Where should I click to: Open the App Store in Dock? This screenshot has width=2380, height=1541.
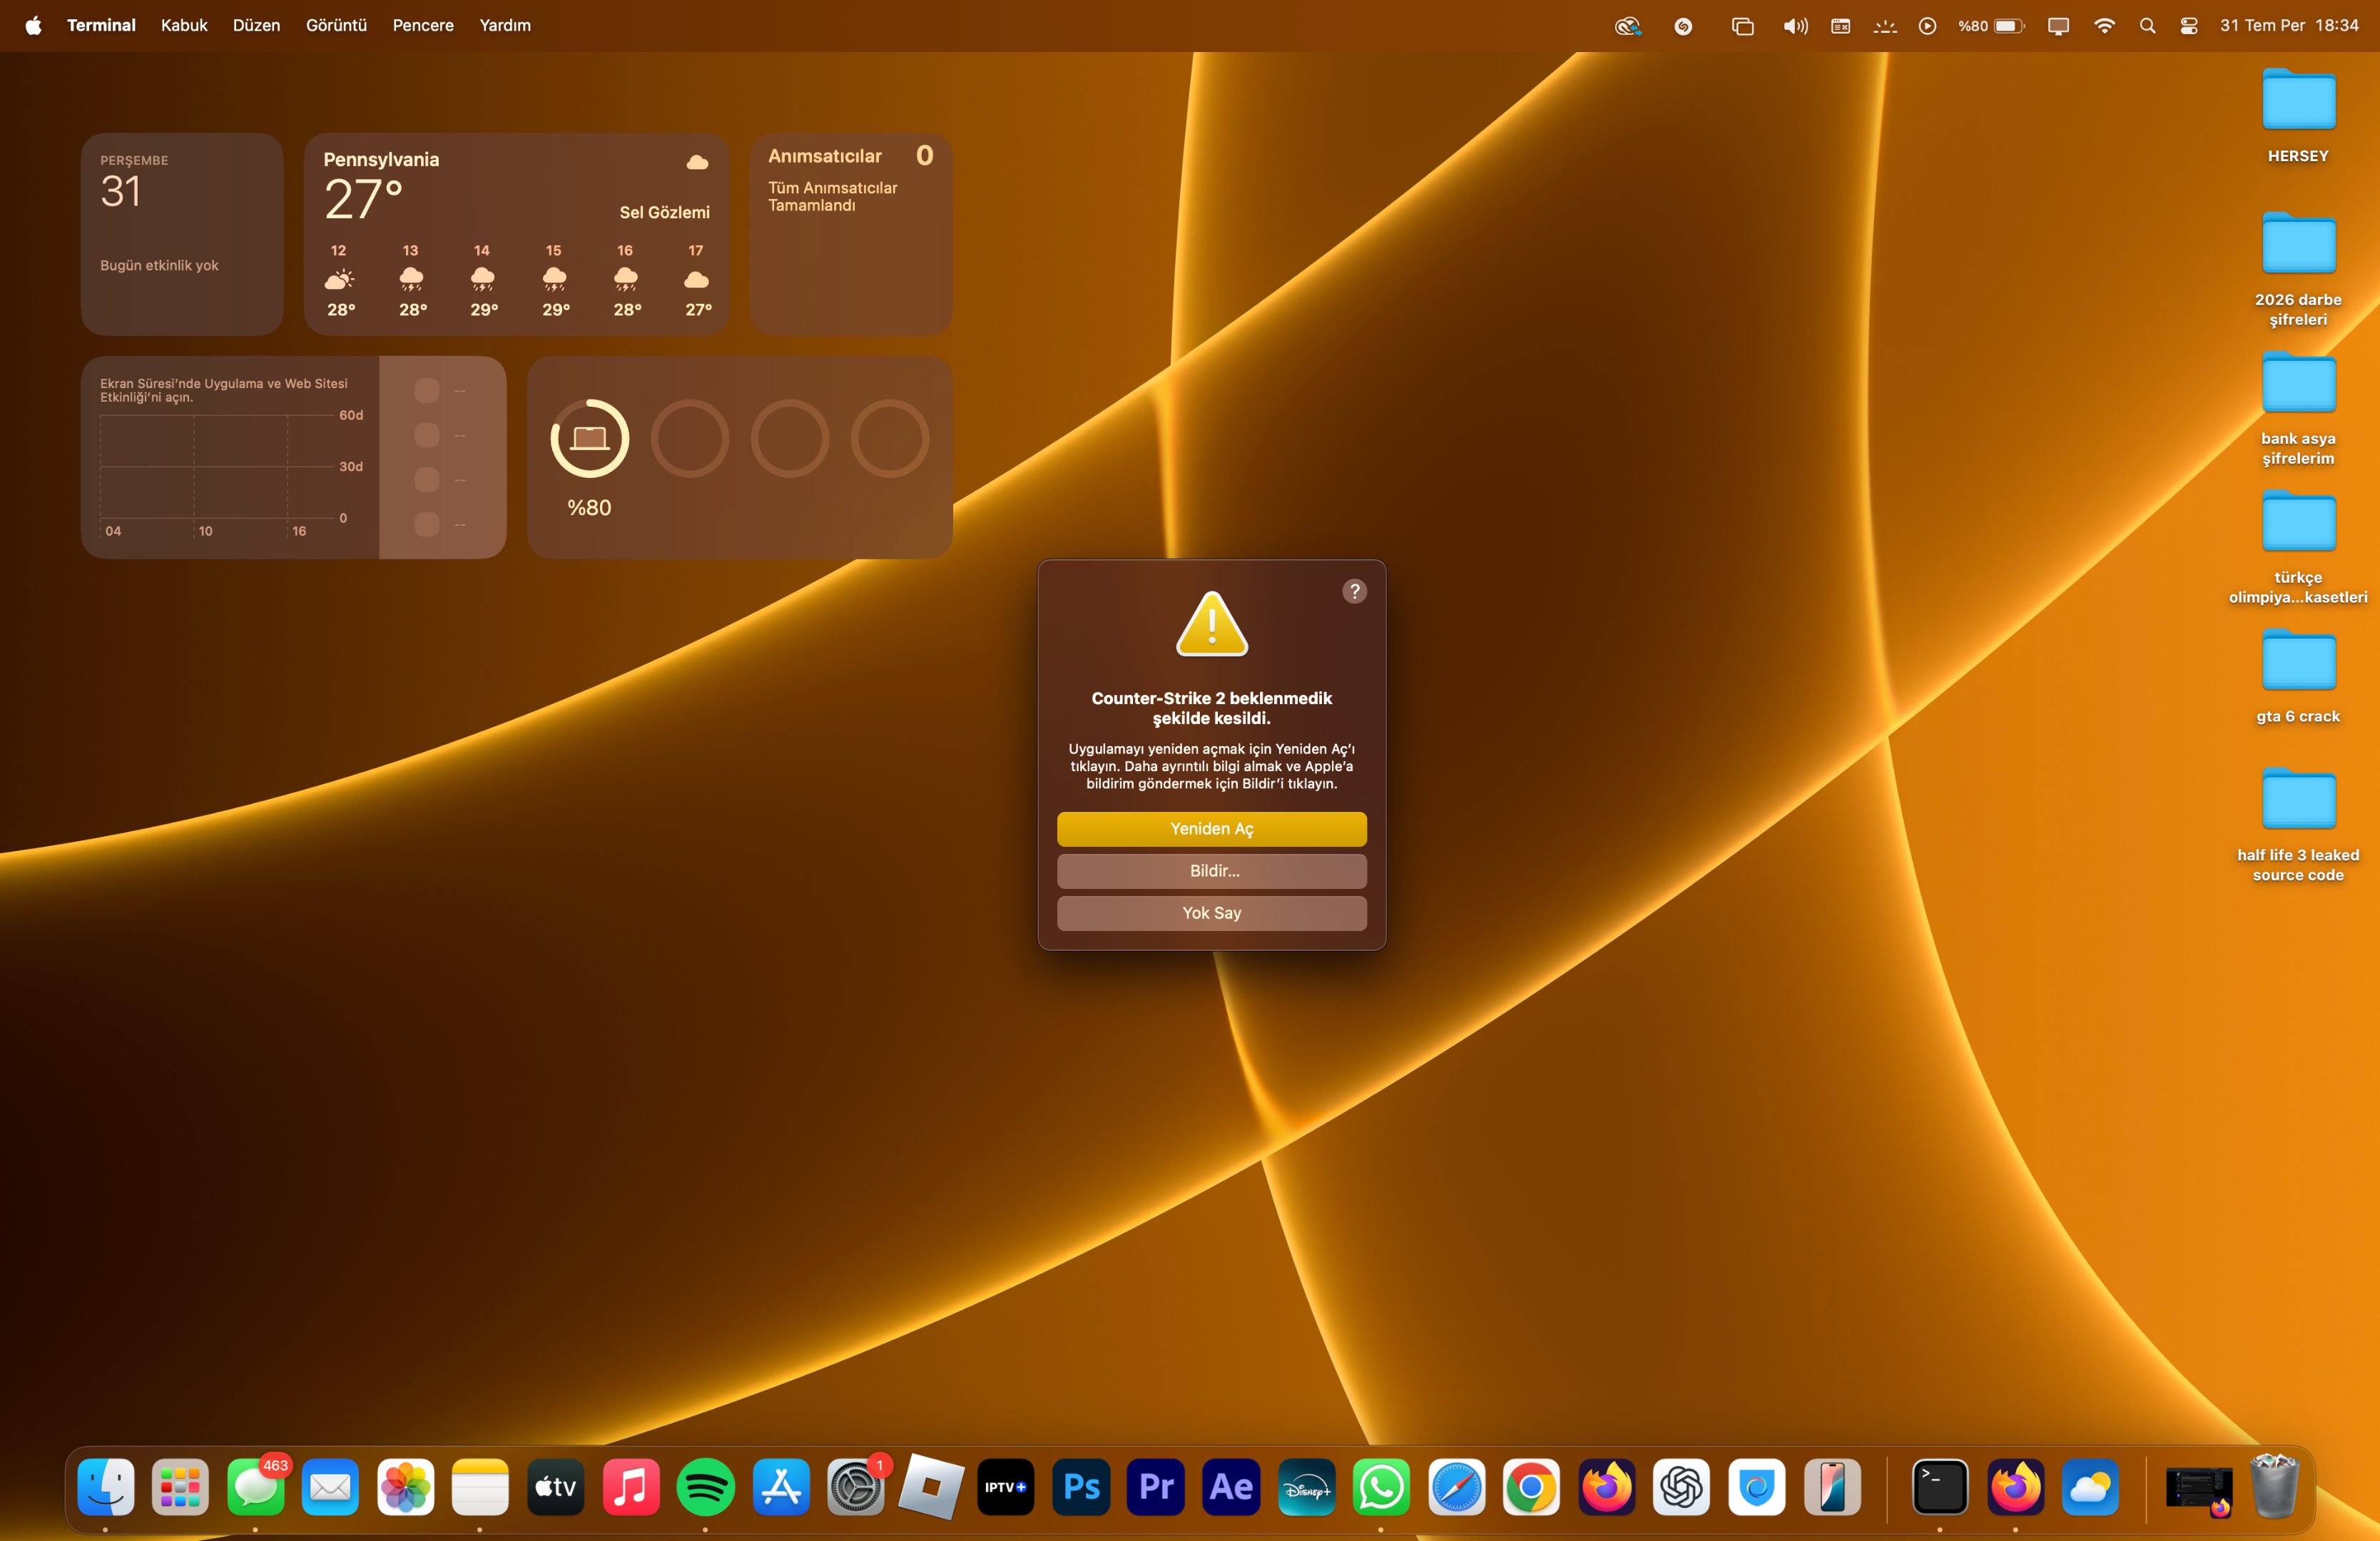780,1487
